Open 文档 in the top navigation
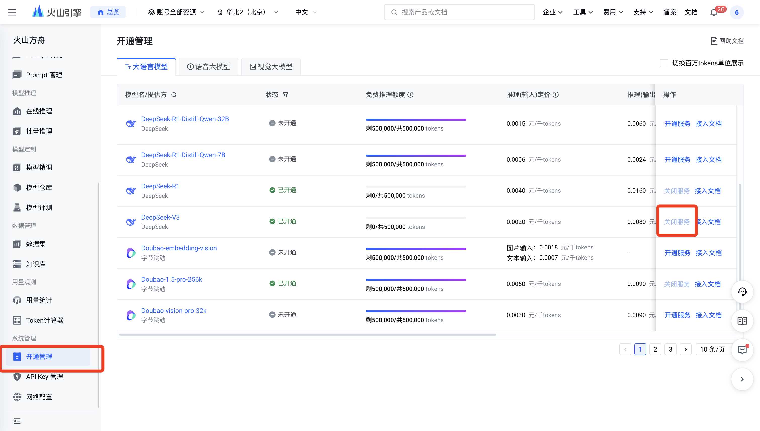 click(x=691, y=12)
